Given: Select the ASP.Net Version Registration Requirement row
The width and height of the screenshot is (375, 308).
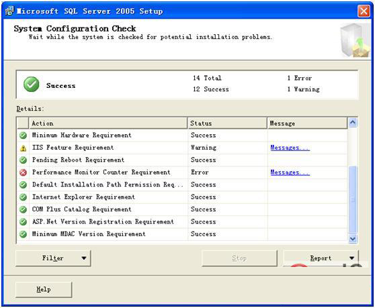Looking at the screenshot, I should (x=182, y=221).
